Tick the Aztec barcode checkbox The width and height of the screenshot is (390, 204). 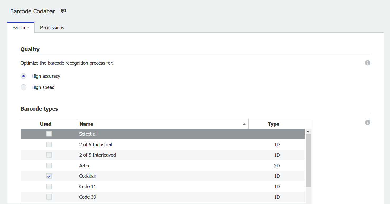[x=49, y=165]
